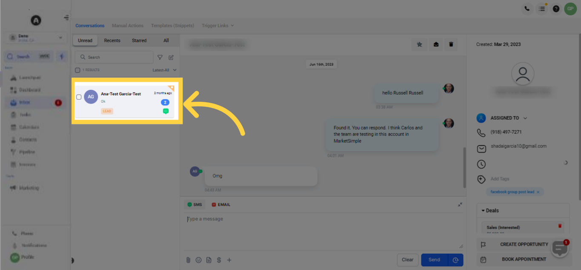This screenshot has height=270, width=581.
Task: Click the email shadaigarcia10@gmail.com
Action: point(518,146)
